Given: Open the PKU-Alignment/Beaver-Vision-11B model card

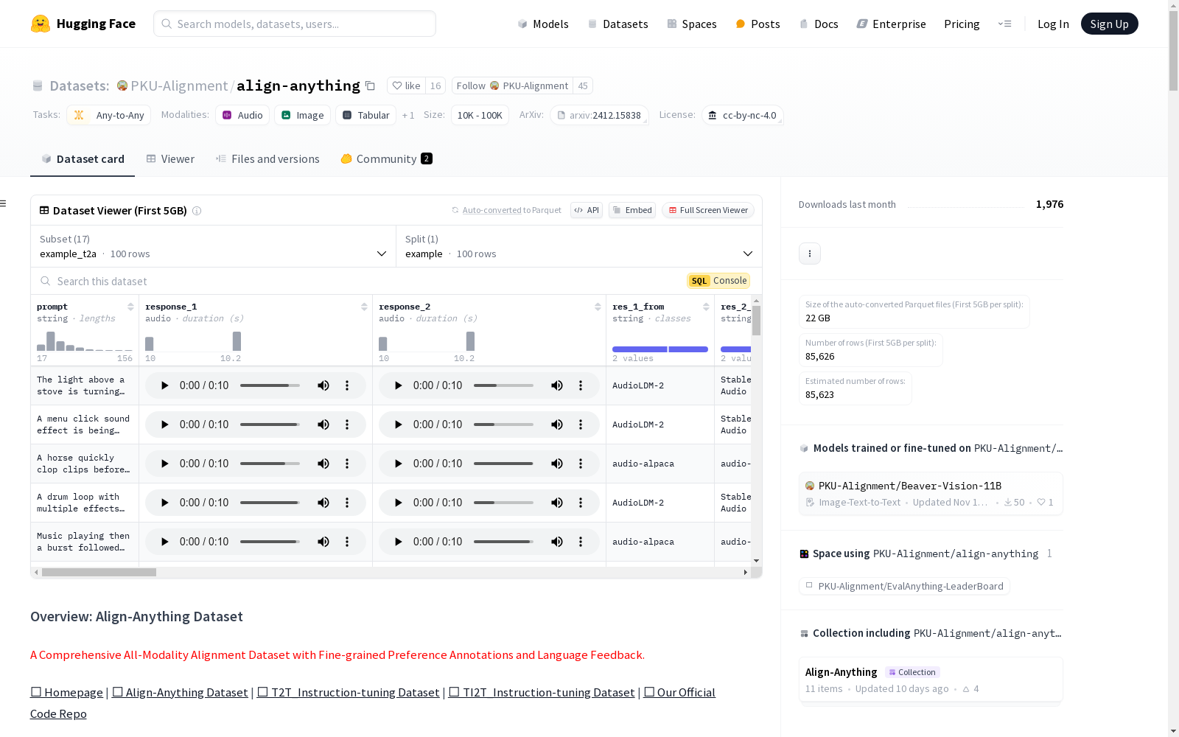Looking at the screenshot, I should pos(931,494).
